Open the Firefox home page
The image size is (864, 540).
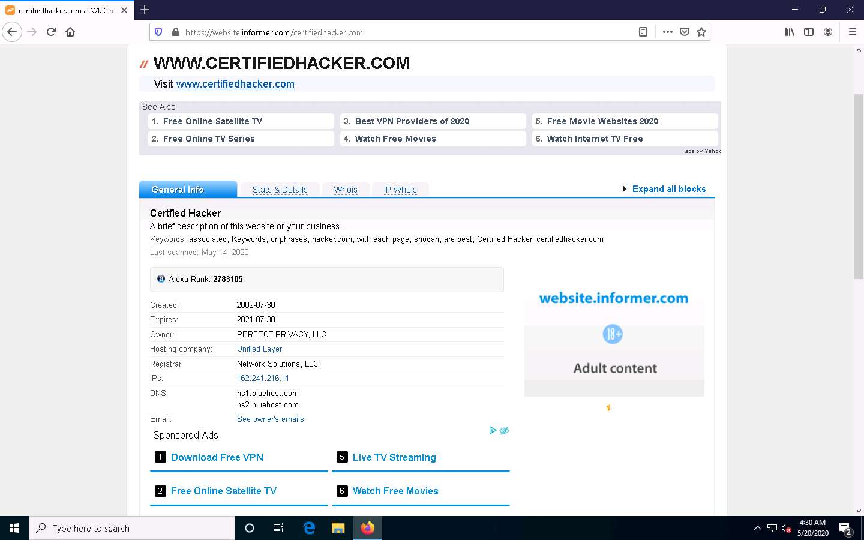(70, 32)
